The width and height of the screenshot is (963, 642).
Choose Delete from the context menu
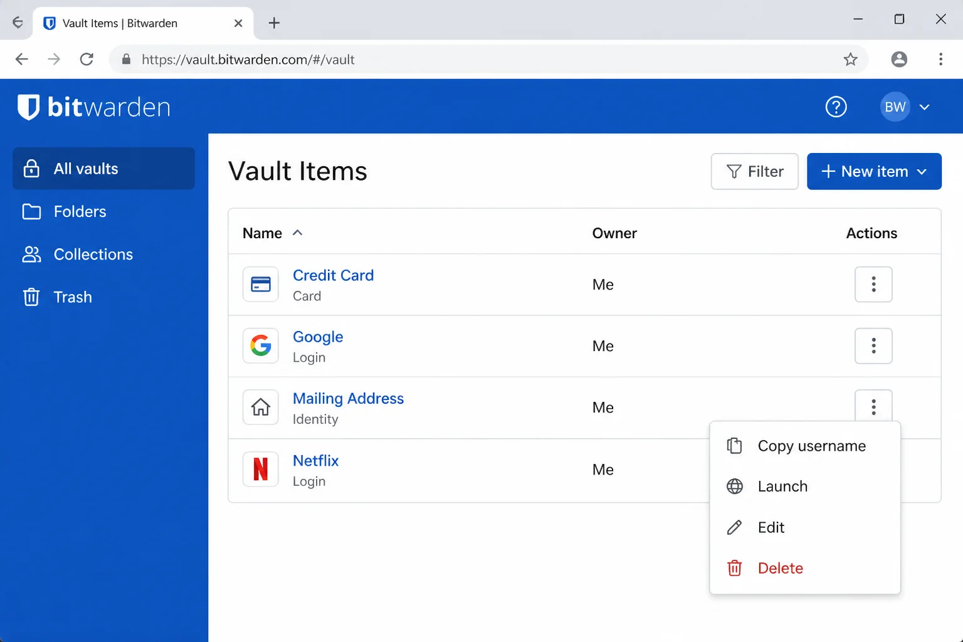pyautogui.click(x=805, y=568)
